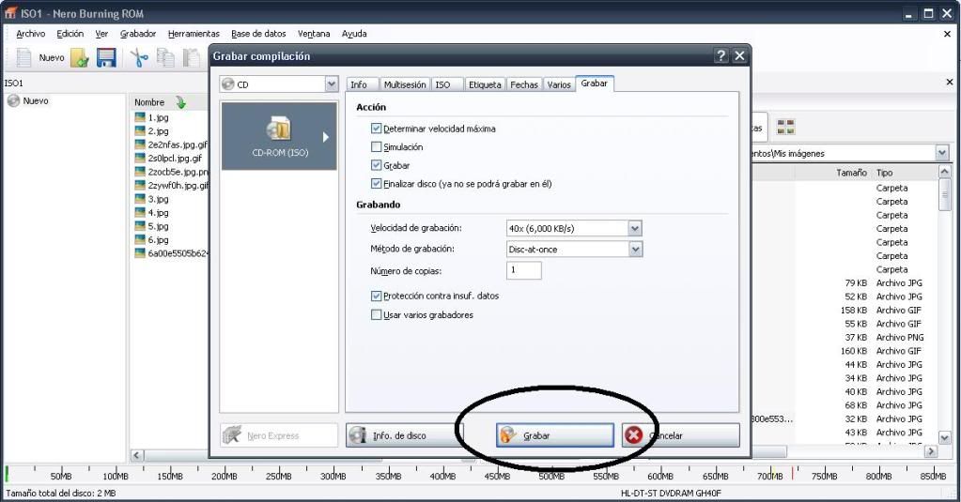Open the Velocidad de grabación dropdown

click(x=635, y=228)
